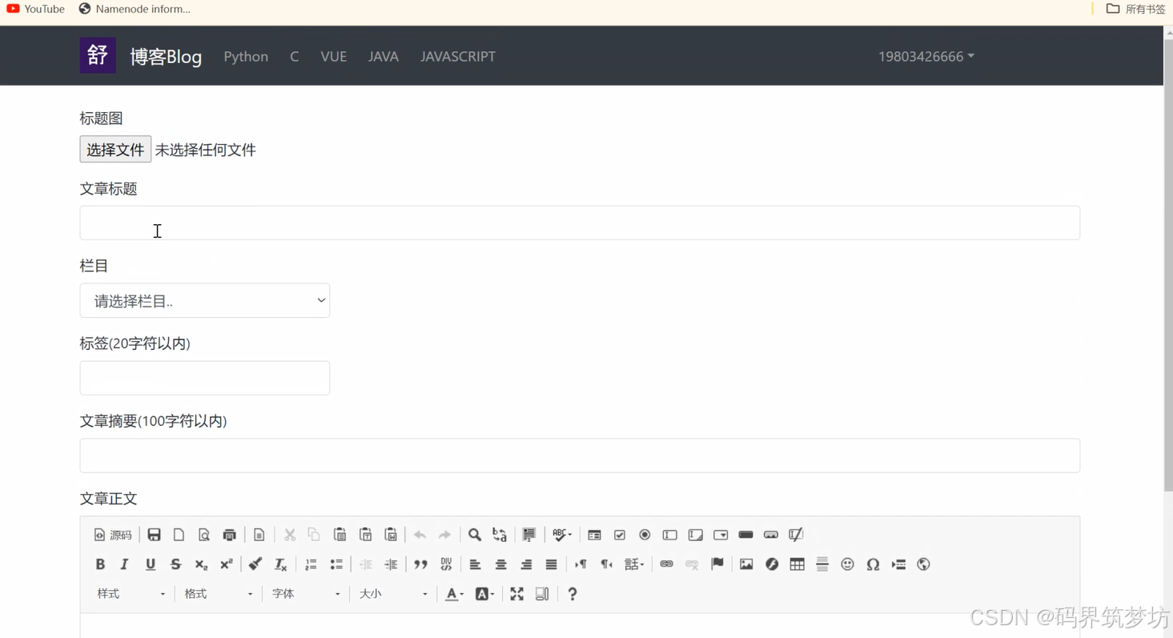Toggle Bold formatting
1173x638 pixels.
tap(100, 564)
